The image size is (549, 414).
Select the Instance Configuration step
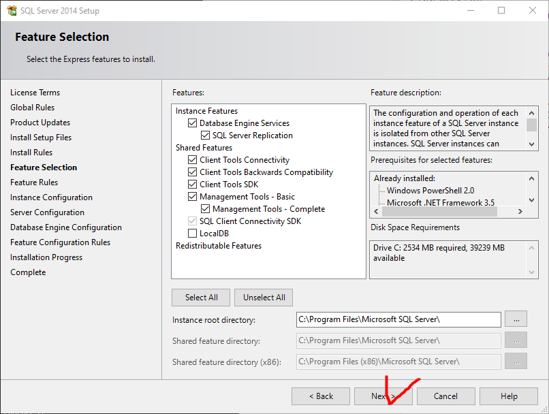tap(52, 197)
